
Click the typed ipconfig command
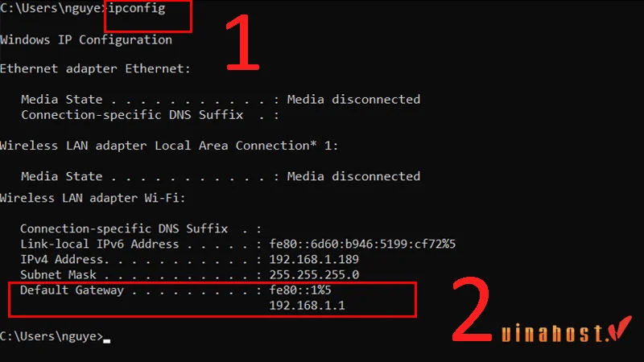pos(136,8)
